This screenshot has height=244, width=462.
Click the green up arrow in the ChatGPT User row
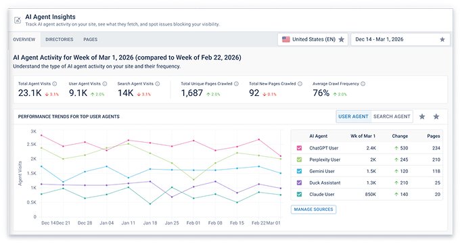click(x=396, y=148)
